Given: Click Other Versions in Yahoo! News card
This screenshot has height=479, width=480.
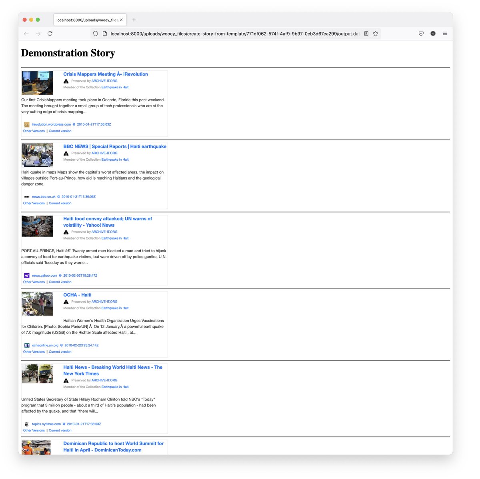Looking at the screenshot, I should (x=34, y=282).
